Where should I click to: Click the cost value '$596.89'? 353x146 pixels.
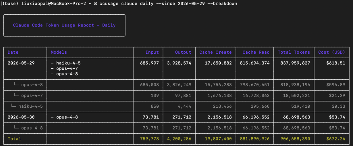336,85
